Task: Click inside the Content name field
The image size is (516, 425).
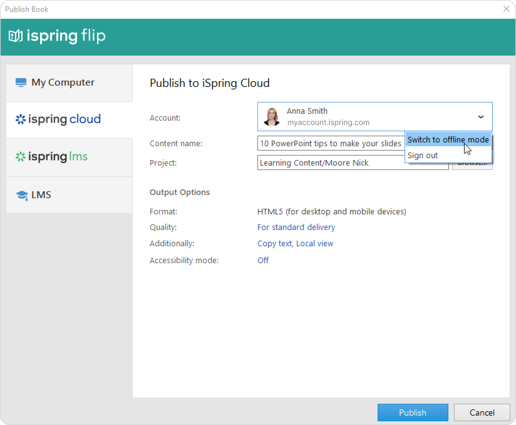Action: [330, 143]
